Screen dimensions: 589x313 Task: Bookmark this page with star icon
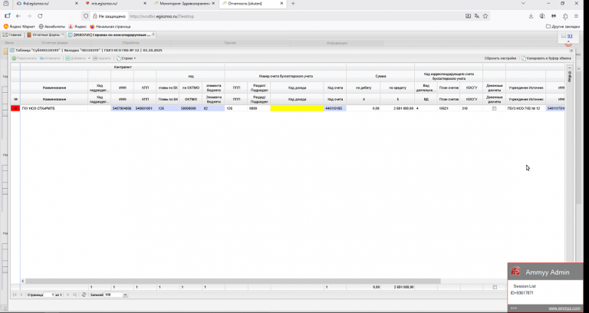pos(485,16)
